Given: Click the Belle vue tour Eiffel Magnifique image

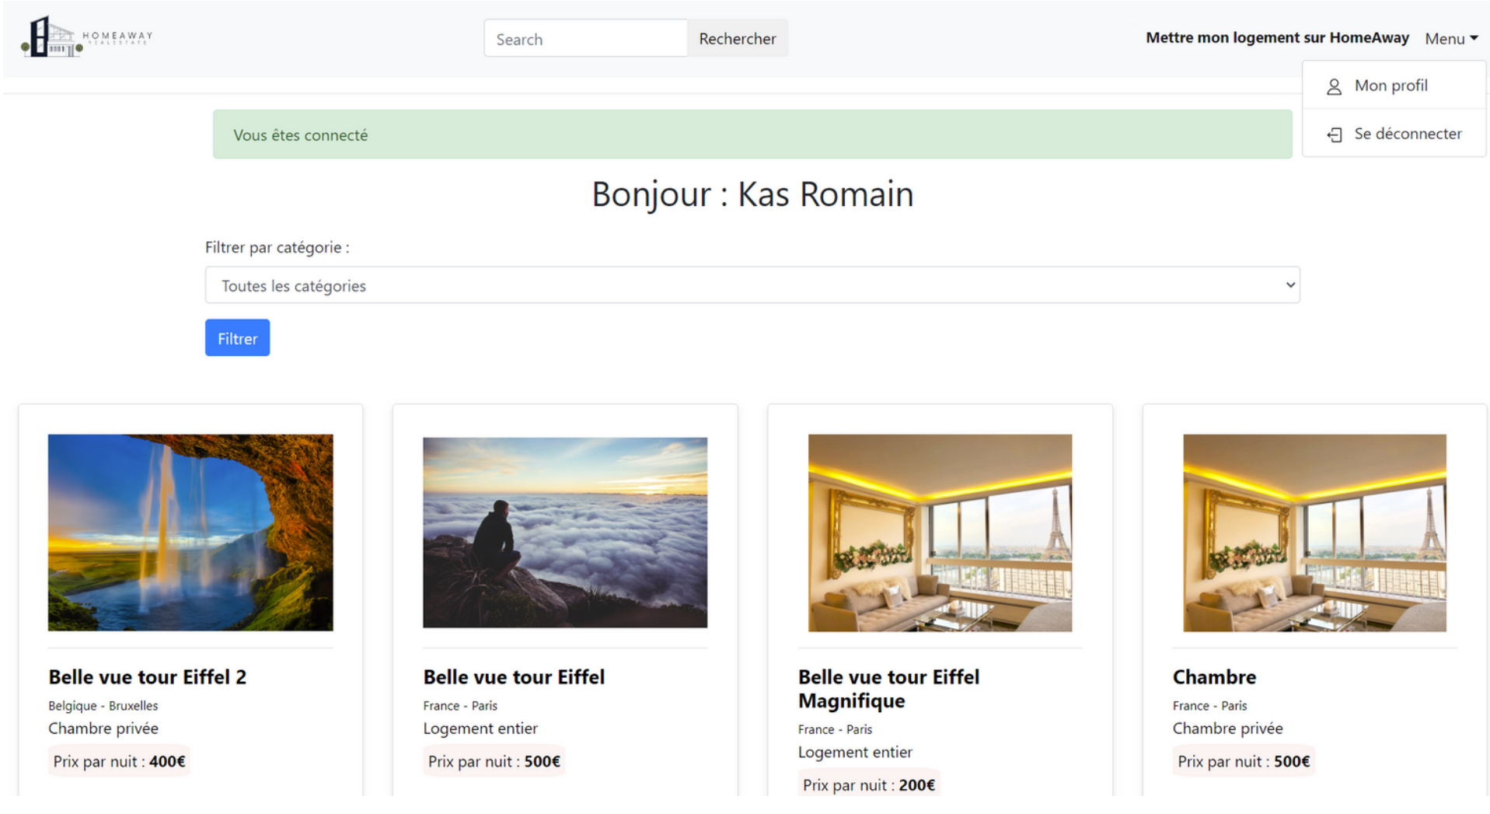Looking at the screenshot, I should [939, 533].
